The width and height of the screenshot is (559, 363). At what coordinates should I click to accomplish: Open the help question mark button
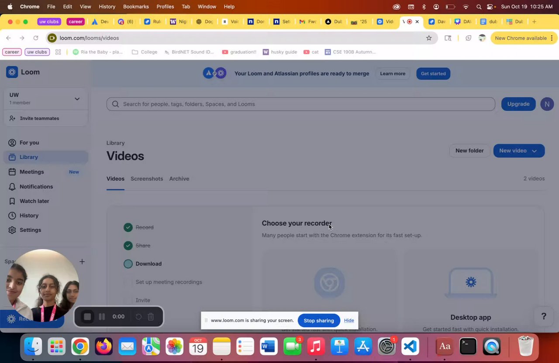[544, 316]
